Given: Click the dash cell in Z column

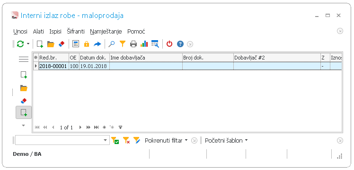Looking at the screenshot, I should click(x=325, y=66).
